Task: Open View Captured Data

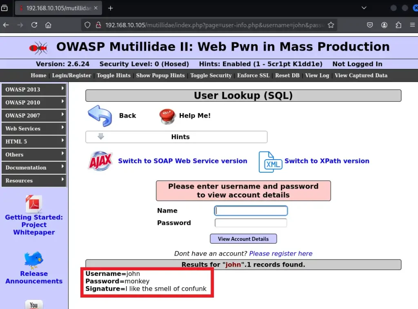Action: (x=361, y=76)
